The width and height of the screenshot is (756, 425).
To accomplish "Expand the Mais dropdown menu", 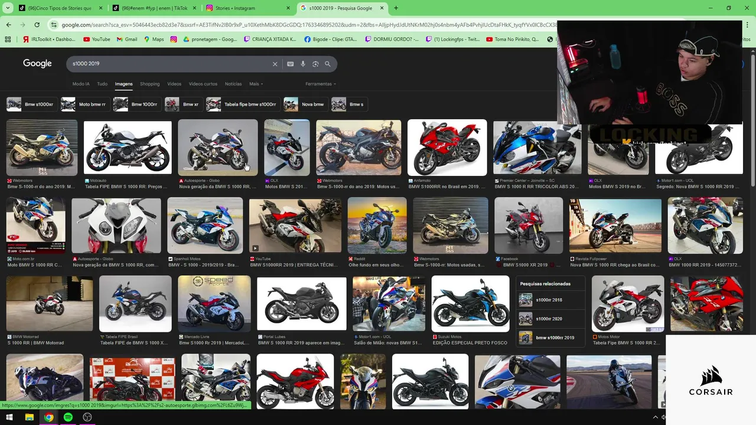I will click(x=256, y=84).
